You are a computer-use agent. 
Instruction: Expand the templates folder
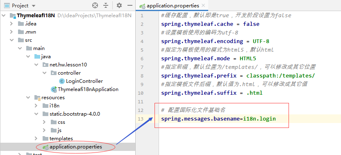point(36,139)
